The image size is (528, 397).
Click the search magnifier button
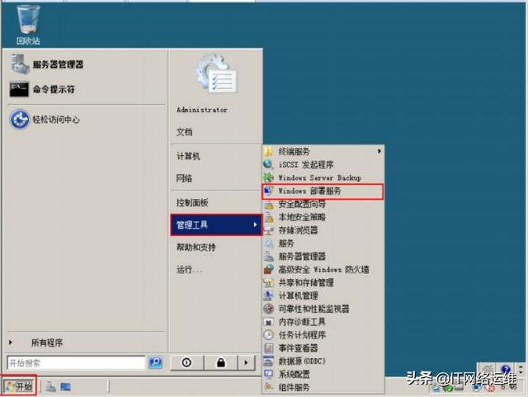(x=156, y=362)
